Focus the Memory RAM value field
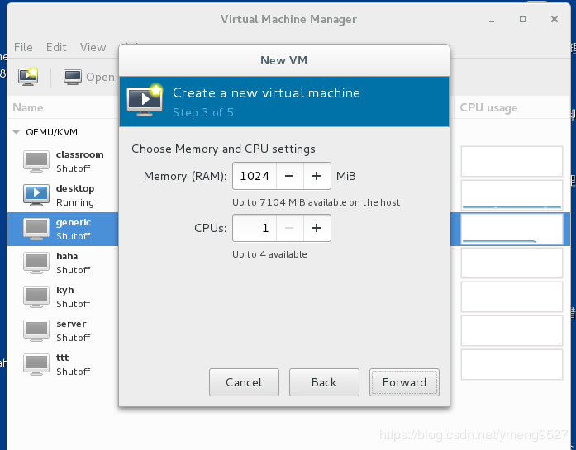 coord(255,176)
